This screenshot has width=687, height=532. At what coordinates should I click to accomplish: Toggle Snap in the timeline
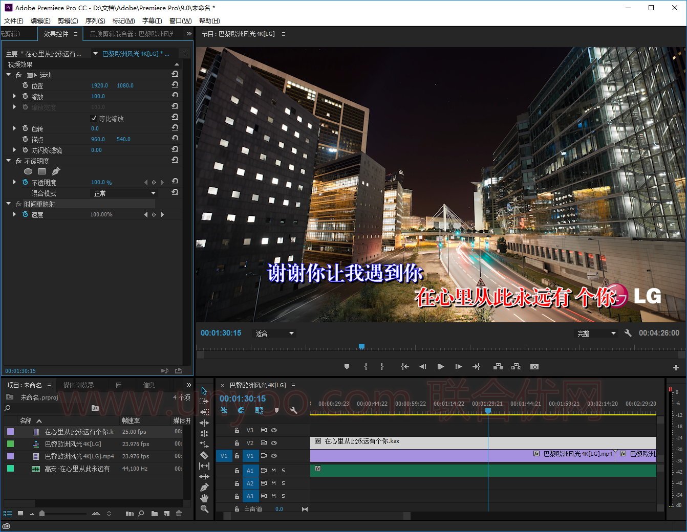pyautogui.click(x=241, y=410)
